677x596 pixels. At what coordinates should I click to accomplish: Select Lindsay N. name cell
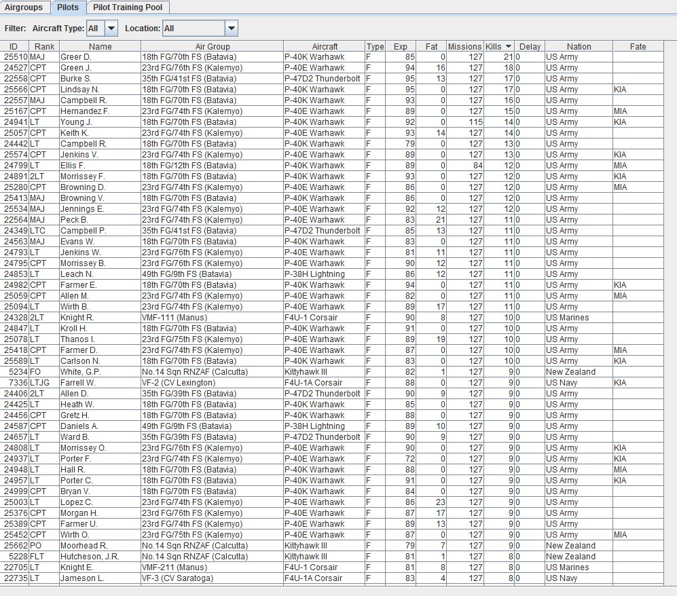100,90
